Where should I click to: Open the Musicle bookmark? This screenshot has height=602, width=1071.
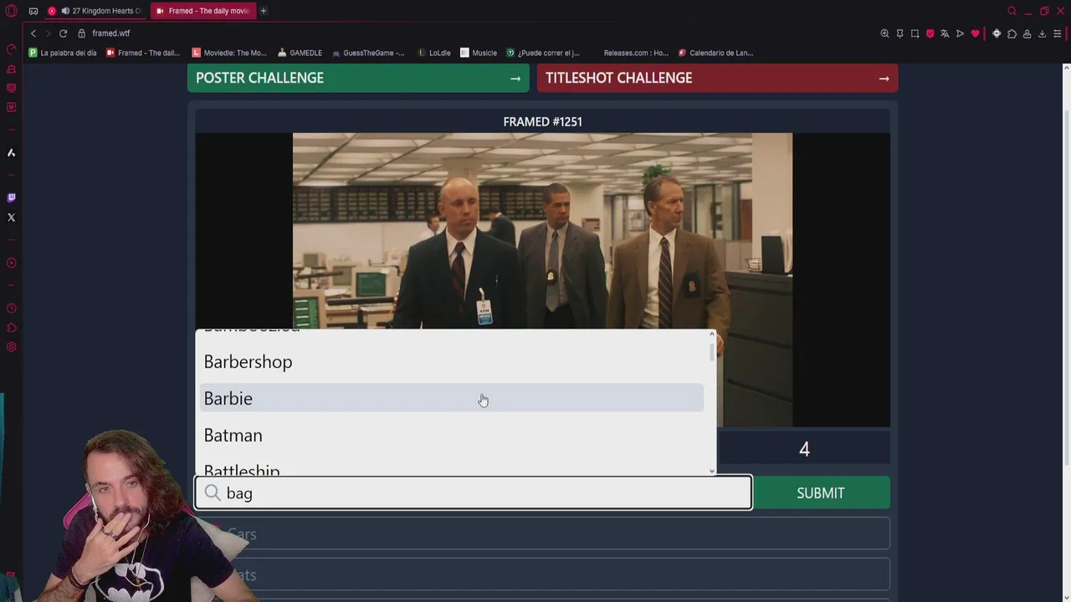coord(479,53)
